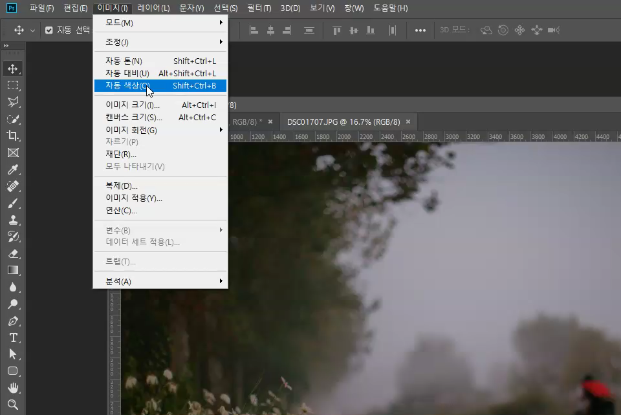The height and width of the screenshot is (415, 621).
Task: Select the Horizontal Type tool
Action: point(13,337)
